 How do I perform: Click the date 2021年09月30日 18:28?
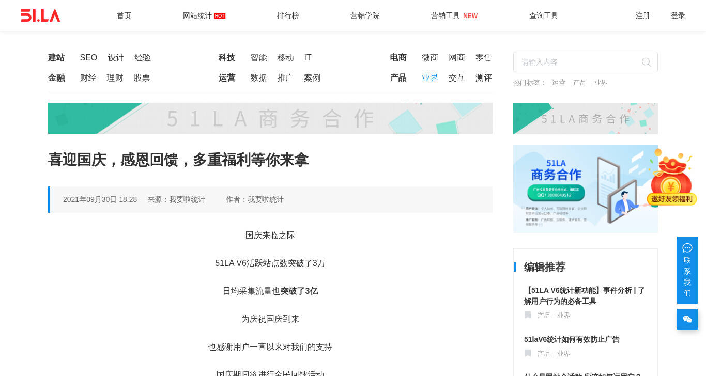click(x=100, y=199)
